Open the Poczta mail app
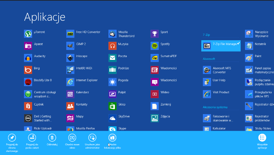274x155 pixels. pos(112,58)
